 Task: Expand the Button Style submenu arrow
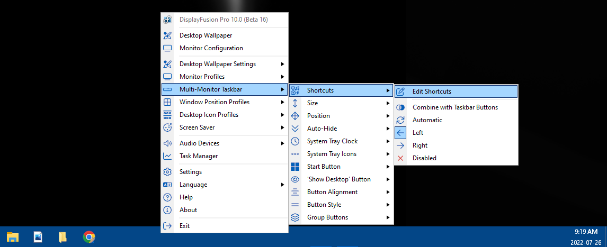point(388,205)
